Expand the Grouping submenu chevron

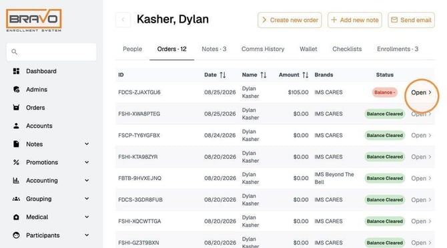click(87, 199)
